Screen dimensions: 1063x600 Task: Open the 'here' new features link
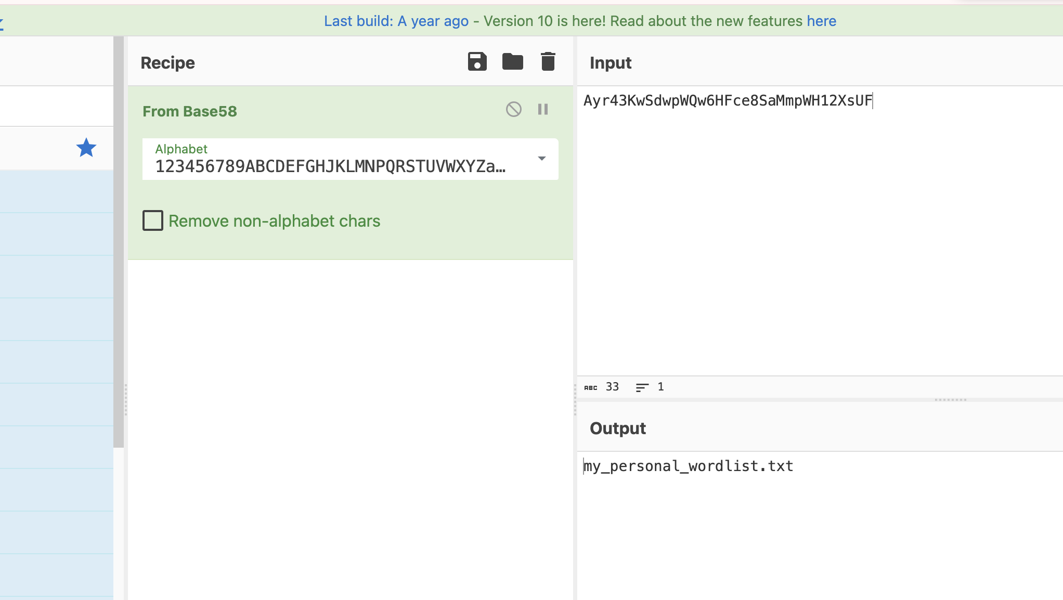821,21
